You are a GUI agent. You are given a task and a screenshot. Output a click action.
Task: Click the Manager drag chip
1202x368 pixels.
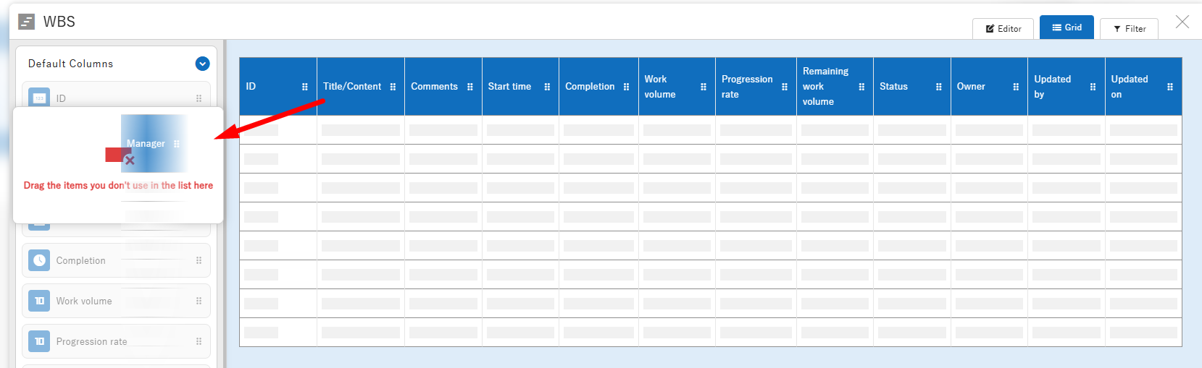click(x=154, y=143)
